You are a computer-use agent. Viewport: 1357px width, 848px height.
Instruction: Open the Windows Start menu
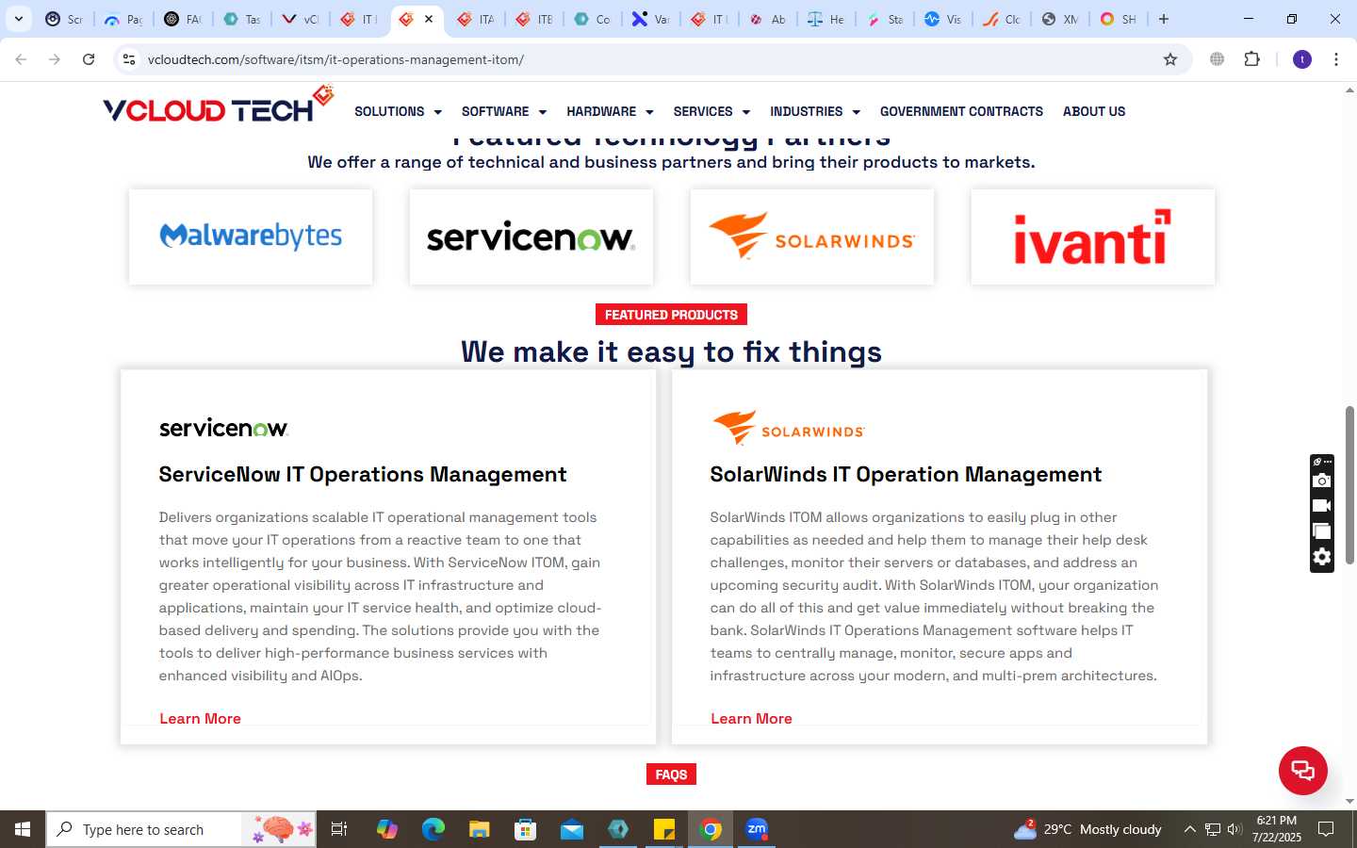point(23,829)
